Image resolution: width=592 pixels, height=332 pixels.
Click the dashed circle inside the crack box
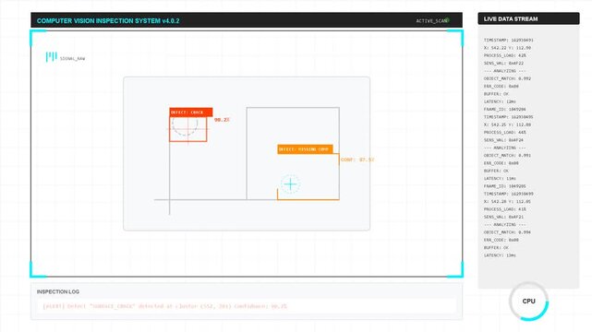pos(185,125)
